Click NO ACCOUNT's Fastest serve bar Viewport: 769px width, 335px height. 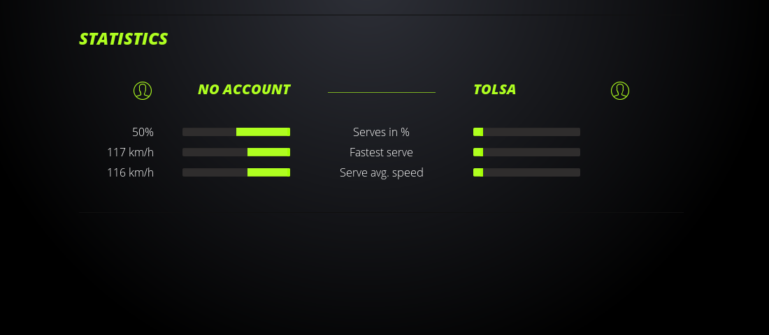coord(236,152)
